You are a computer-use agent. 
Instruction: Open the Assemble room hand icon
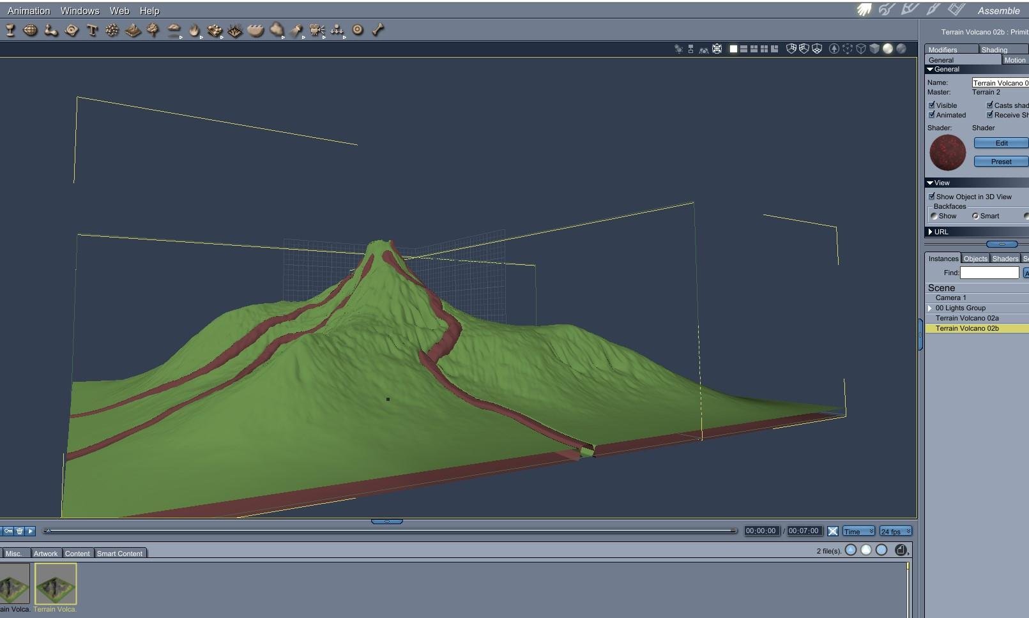click(864, 10)
